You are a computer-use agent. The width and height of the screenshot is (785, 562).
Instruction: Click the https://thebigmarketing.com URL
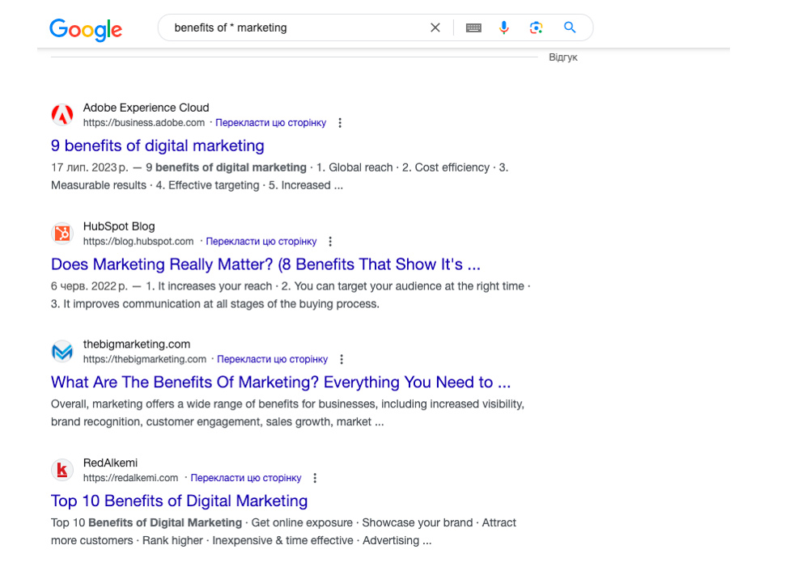pyautogui.click(x=145, y=359)
